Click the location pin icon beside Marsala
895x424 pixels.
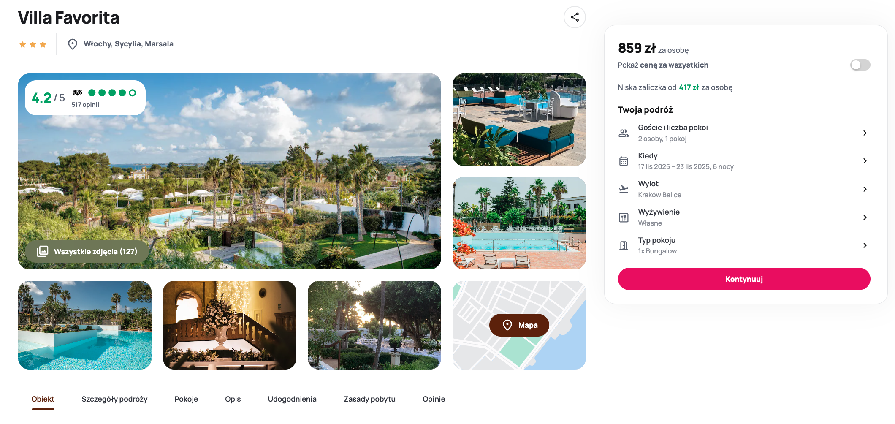tap(73, 44)
